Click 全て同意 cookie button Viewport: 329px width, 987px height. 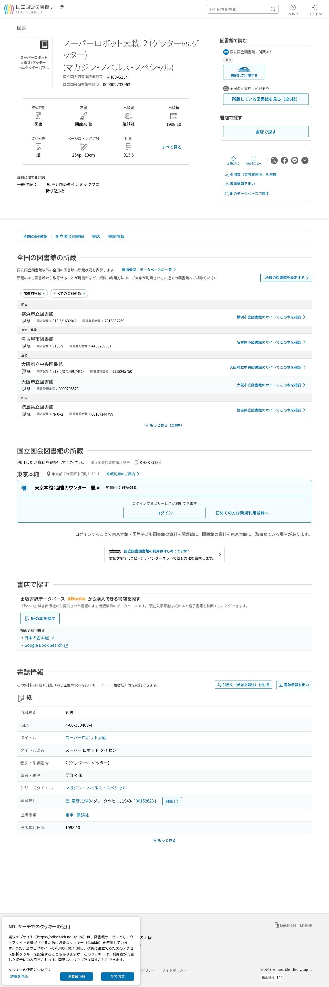[118, 976]
